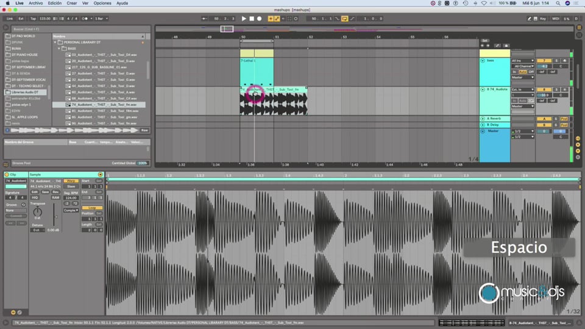Image resolution: width=585 pixels, height=329 pixels.
Task: Start playback with the Play button
Action: click(244, 18)
